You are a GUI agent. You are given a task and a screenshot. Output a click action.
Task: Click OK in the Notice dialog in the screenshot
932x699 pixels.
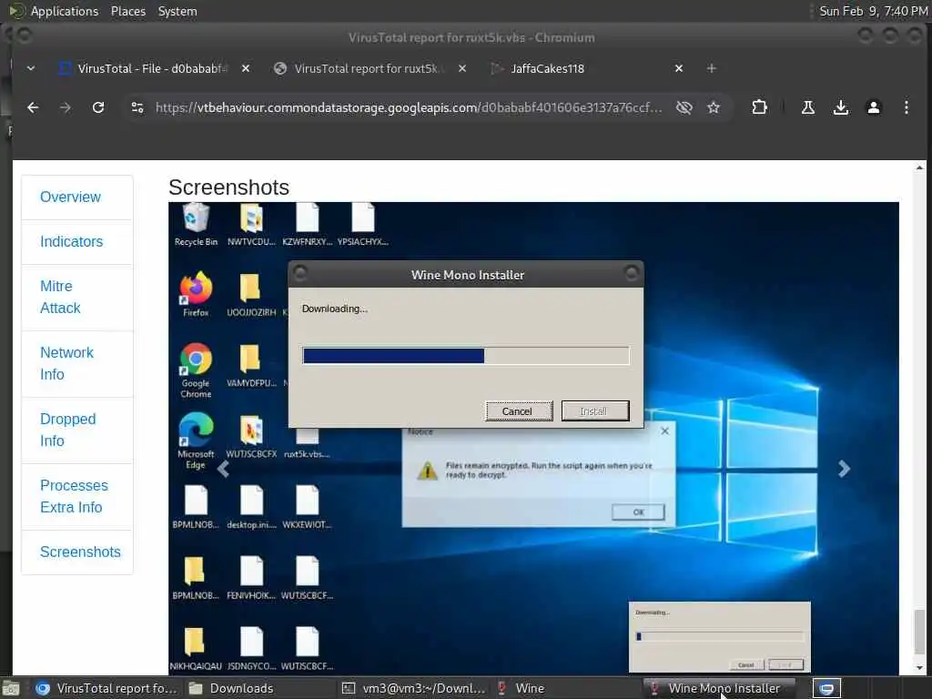pos(638,512)
